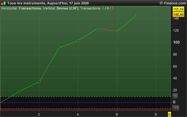This screenshot has width=187, height=117.
Task: Click the green winning count 6
Action: 103,8
